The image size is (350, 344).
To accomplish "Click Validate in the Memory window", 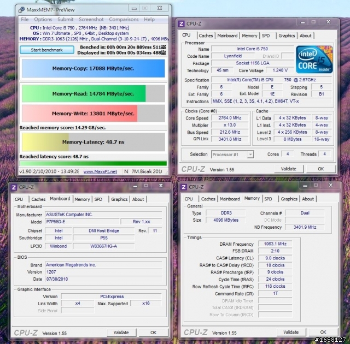I will click(291, 332).
